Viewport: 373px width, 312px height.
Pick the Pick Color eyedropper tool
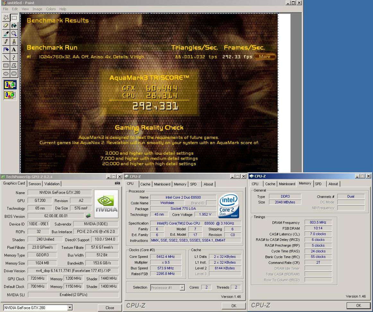point(6,34)
